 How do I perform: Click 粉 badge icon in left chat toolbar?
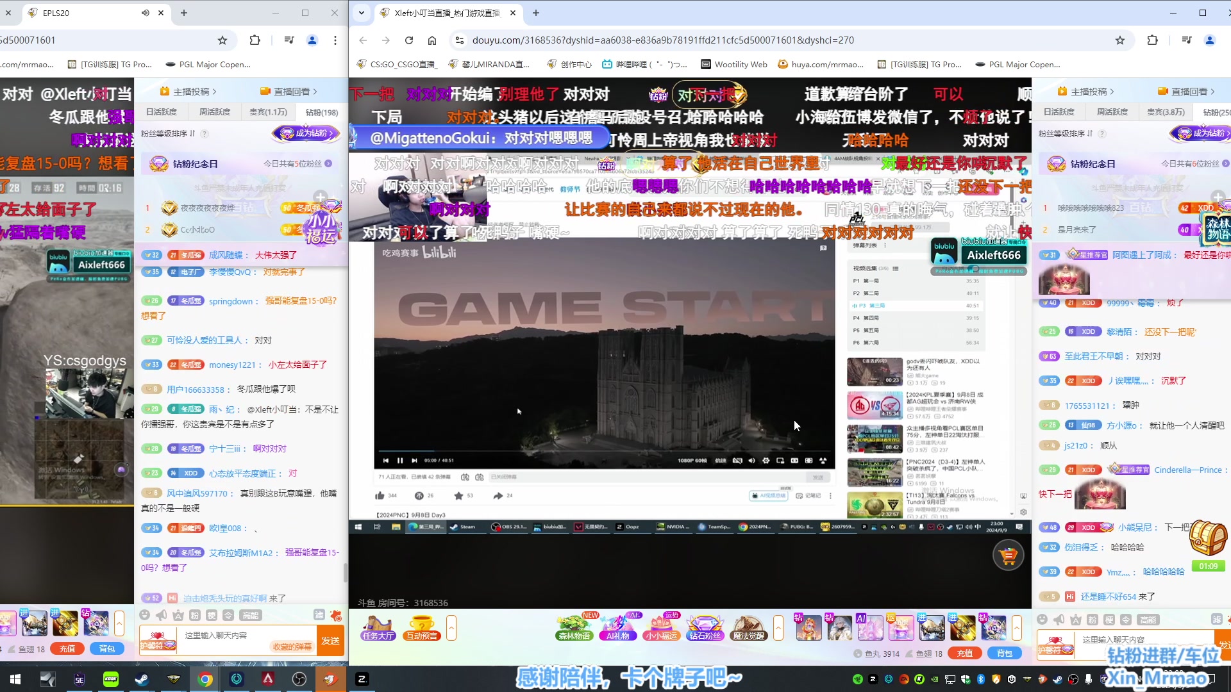point(195,615)
